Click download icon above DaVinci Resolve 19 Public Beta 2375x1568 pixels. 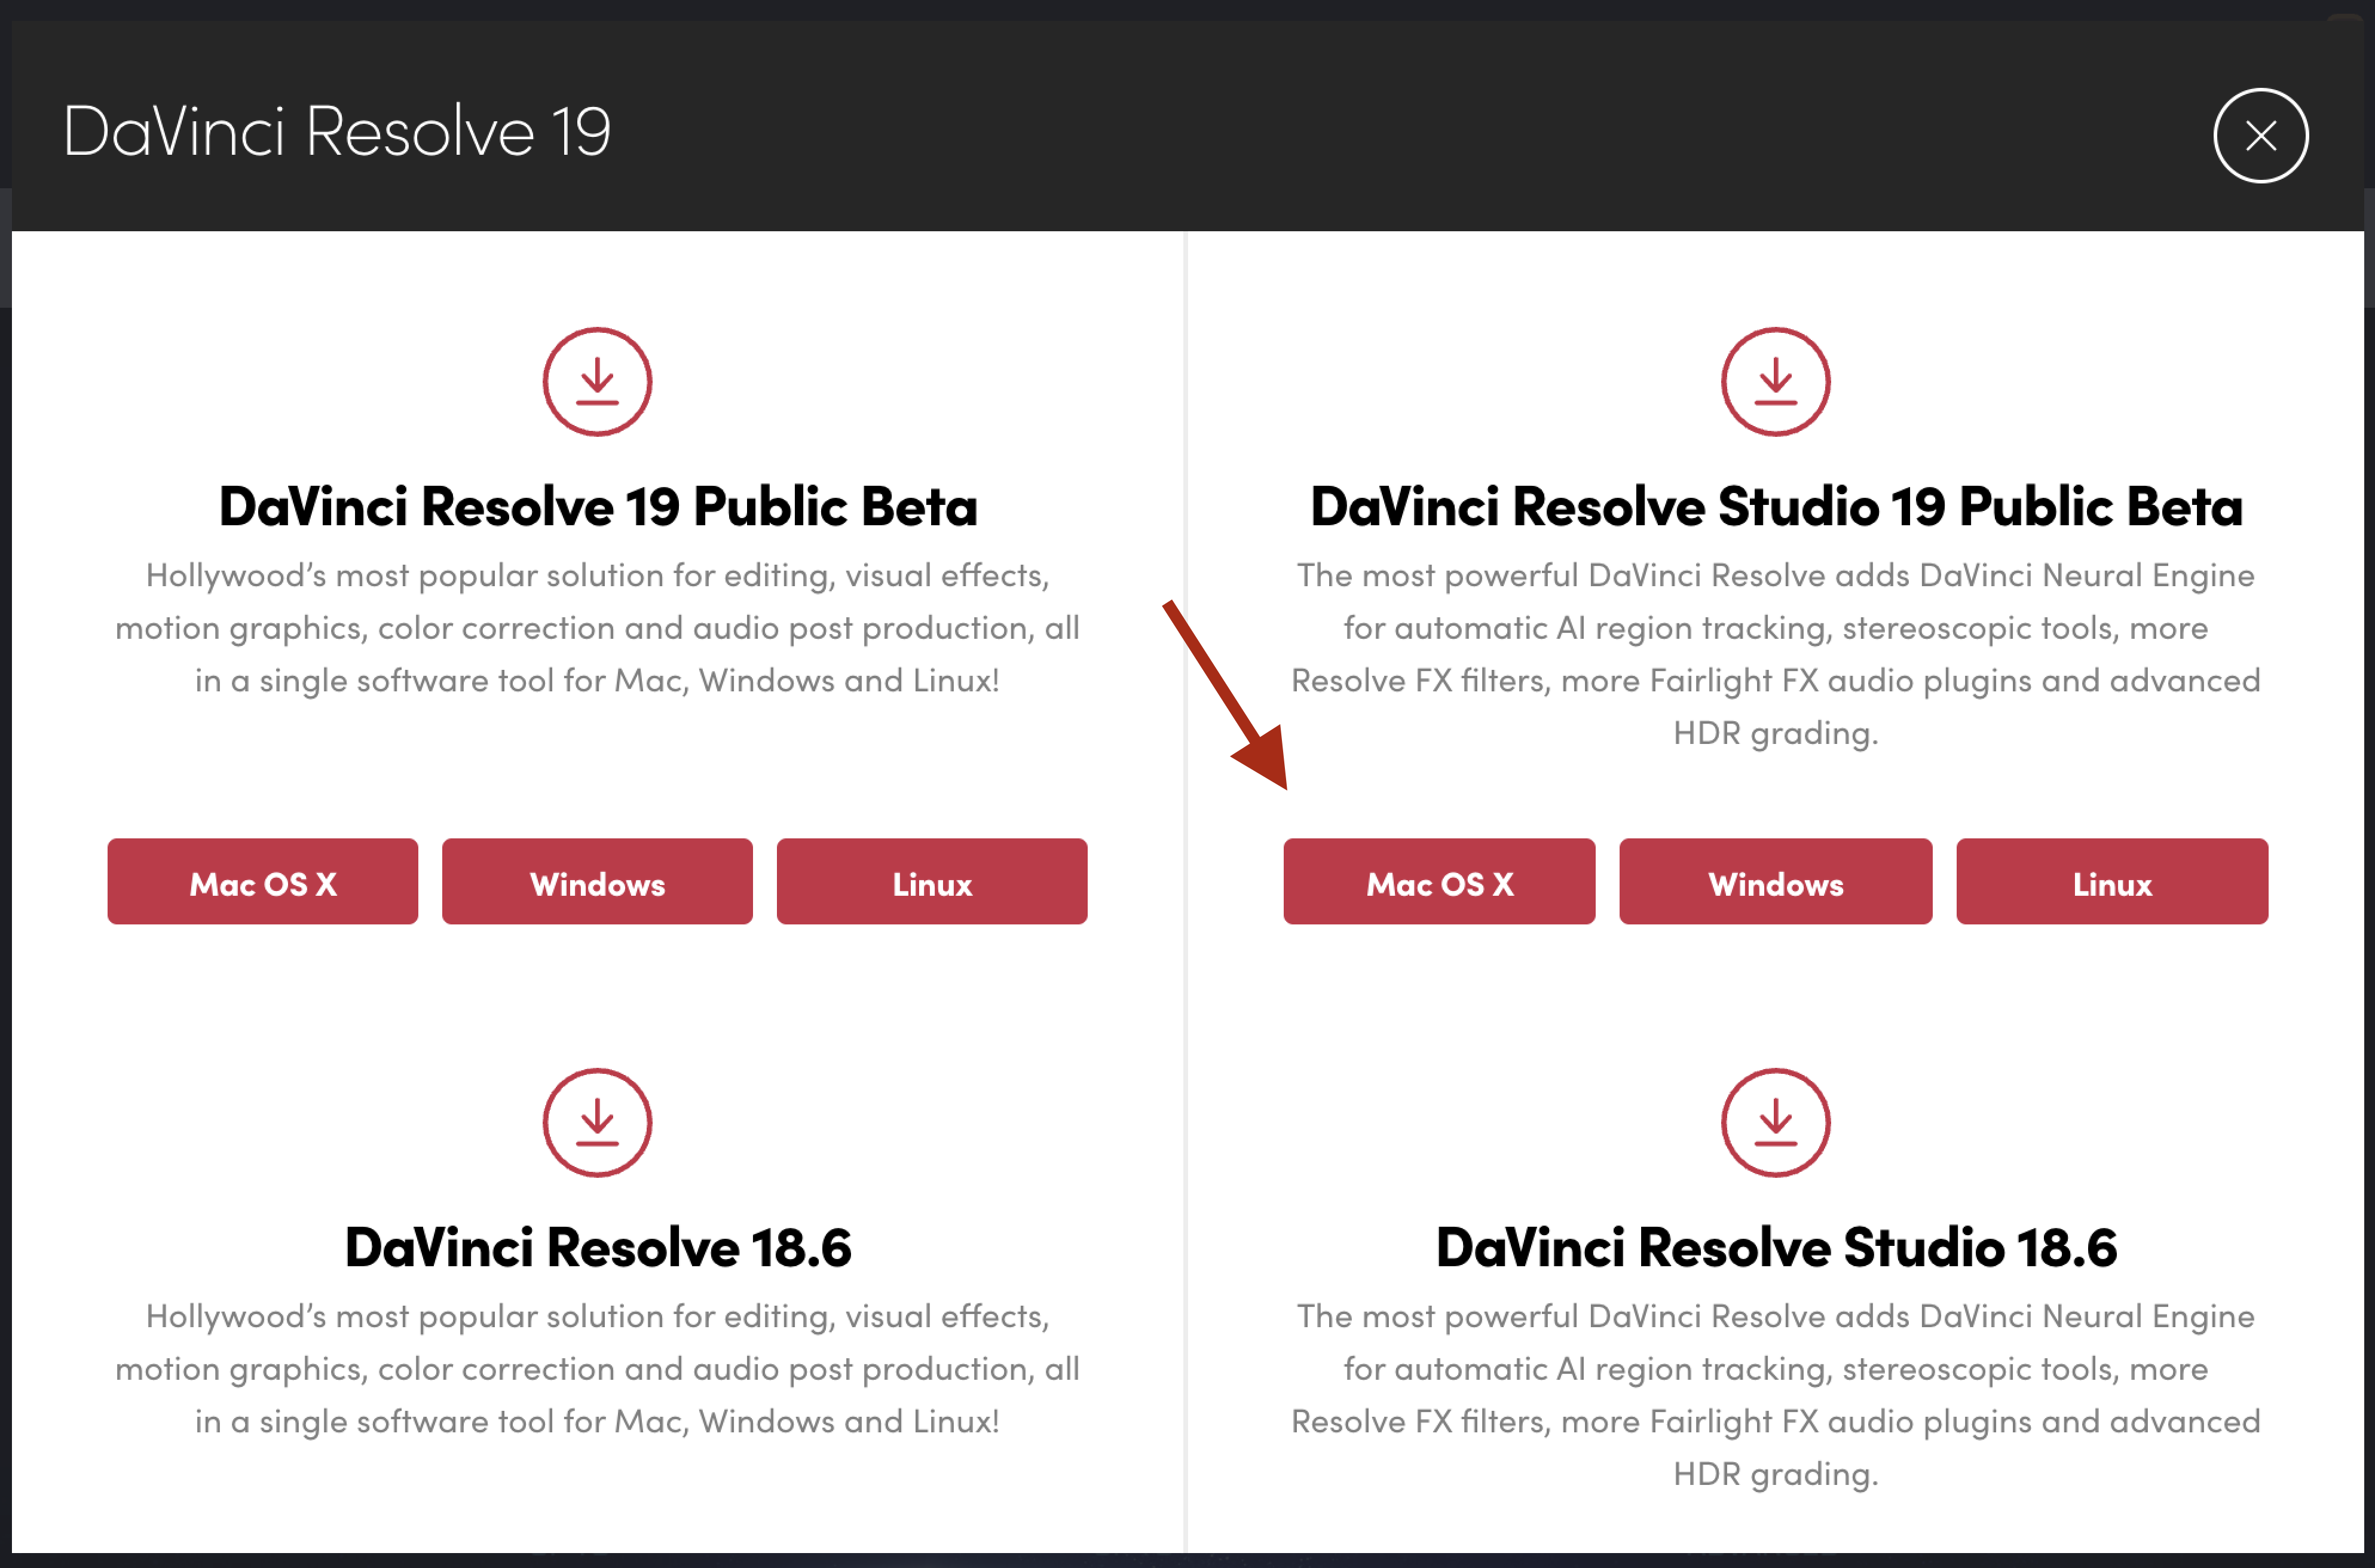click(597, 382)
